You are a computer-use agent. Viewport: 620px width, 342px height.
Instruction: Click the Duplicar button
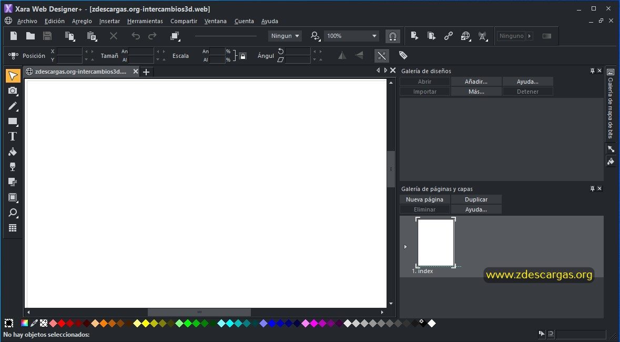tap(476, 199)
